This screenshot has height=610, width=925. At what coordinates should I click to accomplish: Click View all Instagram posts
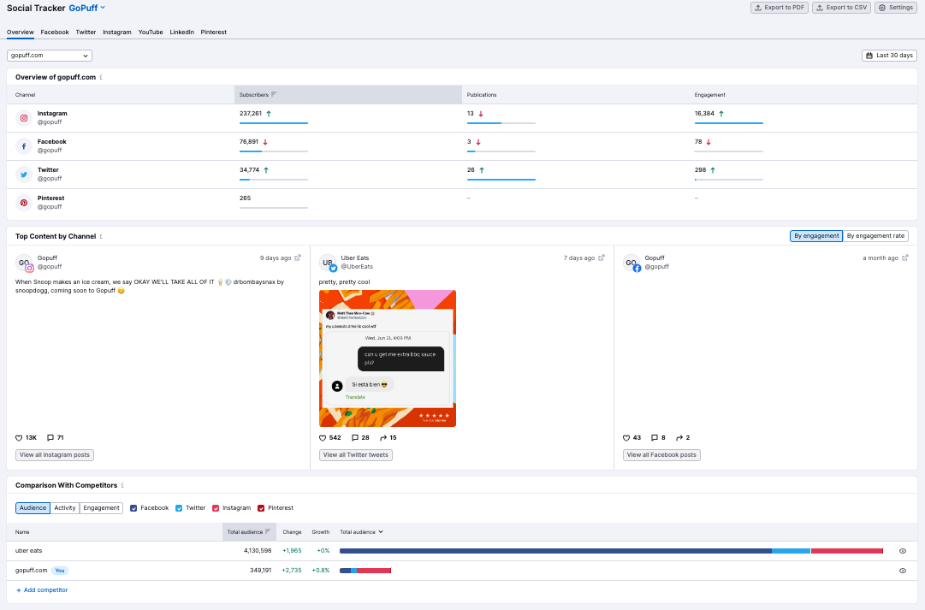point(55,455)
